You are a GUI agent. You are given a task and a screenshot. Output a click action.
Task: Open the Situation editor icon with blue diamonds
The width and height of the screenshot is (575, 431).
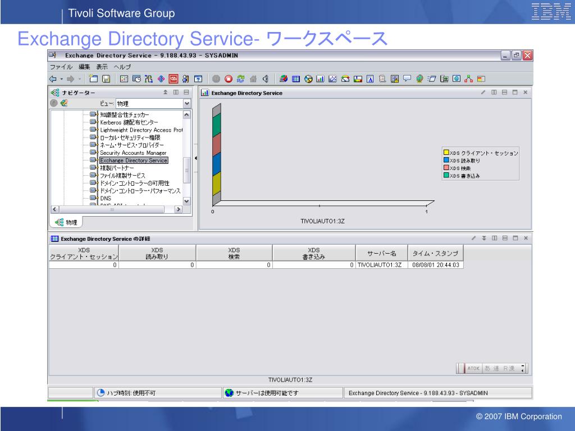(x=161, y=79)
